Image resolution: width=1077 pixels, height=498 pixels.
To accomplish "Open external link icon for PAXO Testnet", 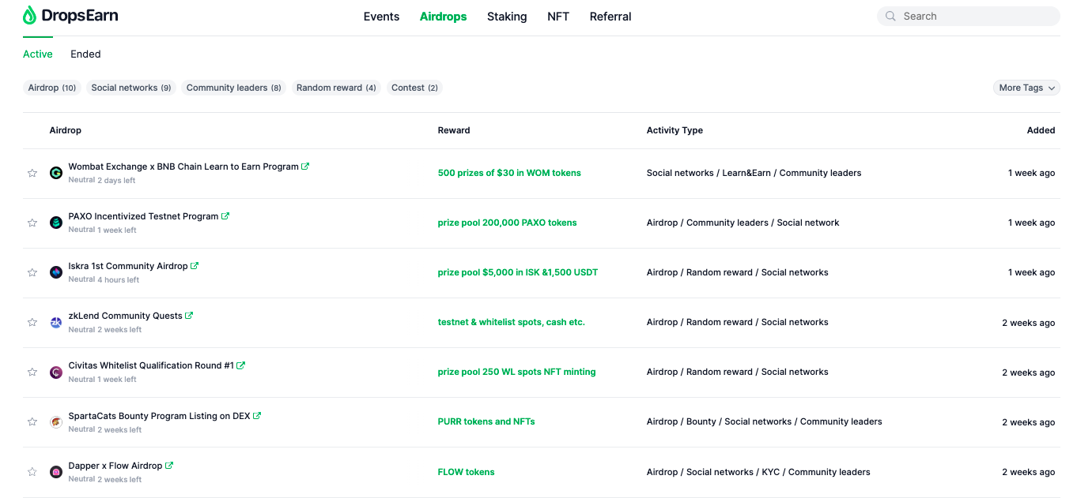I will click(225, 216).
